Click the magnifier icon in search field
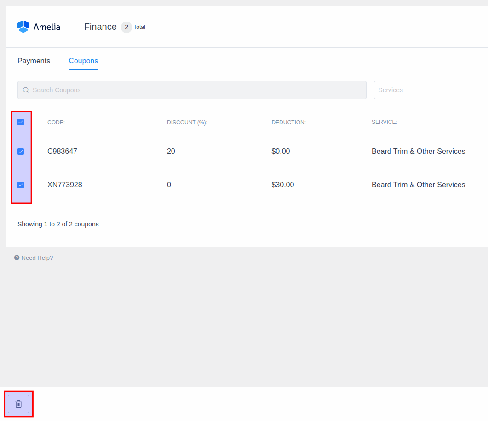The width and height of the screenshot is (488, 421). click(x=26, y=90)
